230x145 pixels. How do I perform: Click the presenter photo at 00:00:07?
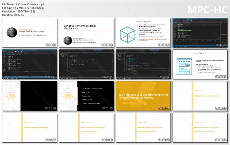point(12,32)
